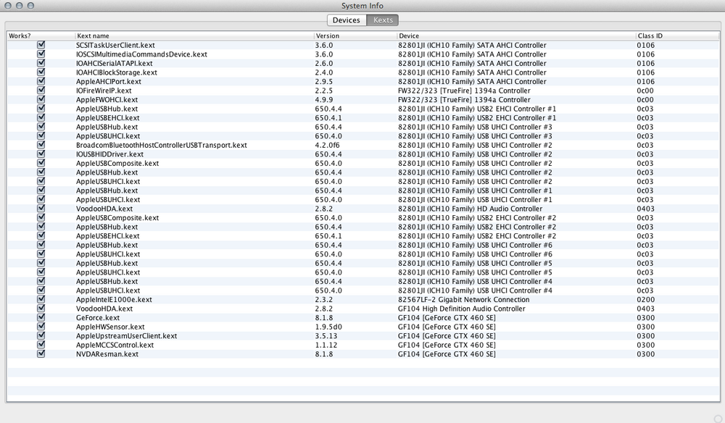Toggle the checkbox beside NVDAResman.kext
The width and height of the screenshot is (725, 423).
point(41,354)
